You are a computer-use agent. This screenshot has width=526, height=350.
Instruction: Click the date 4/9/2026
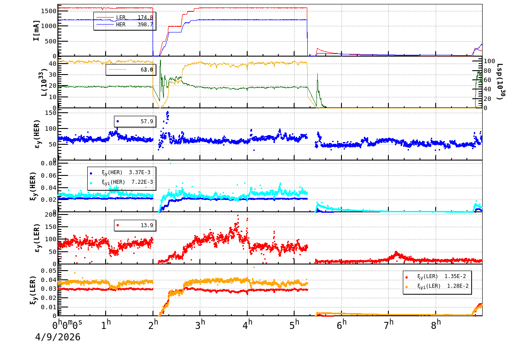point(58,337)
